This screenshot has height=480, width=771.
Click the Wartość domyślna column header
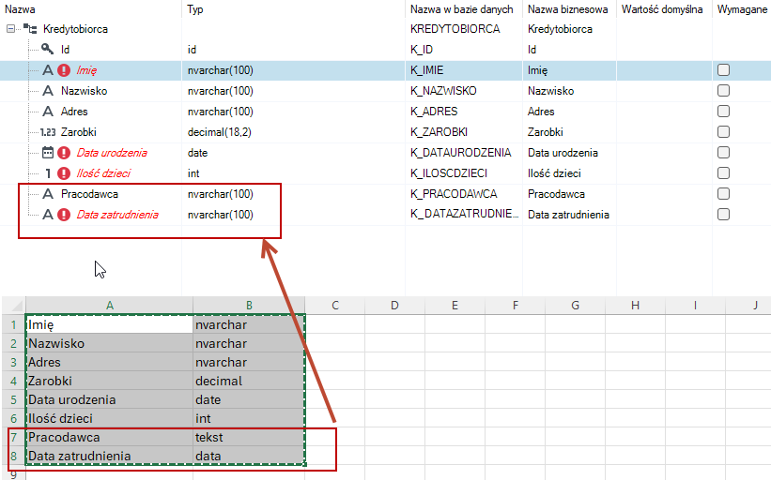tap(664, 9)
